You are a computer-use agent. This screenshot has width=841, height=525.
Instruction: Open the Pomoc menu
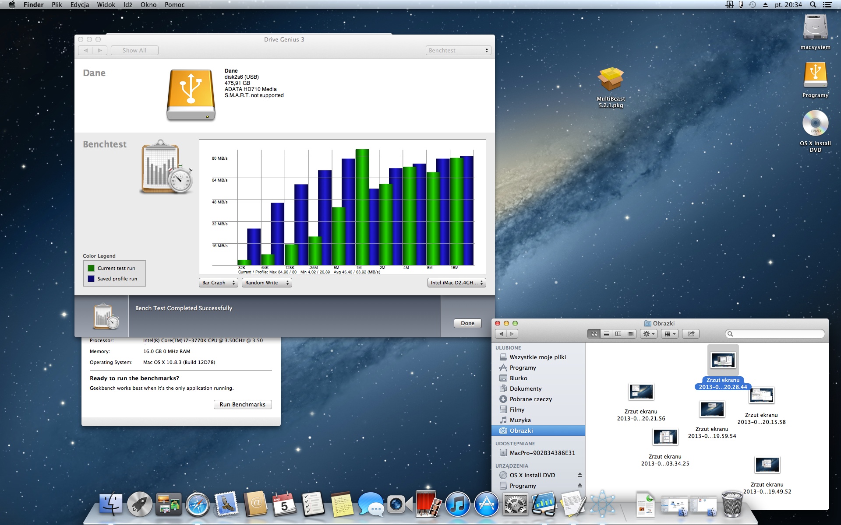point(175,5)
